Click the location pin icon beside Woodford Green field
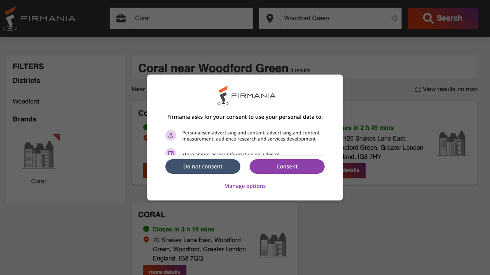This screenshot has height=275, width=490. (270, 18)
